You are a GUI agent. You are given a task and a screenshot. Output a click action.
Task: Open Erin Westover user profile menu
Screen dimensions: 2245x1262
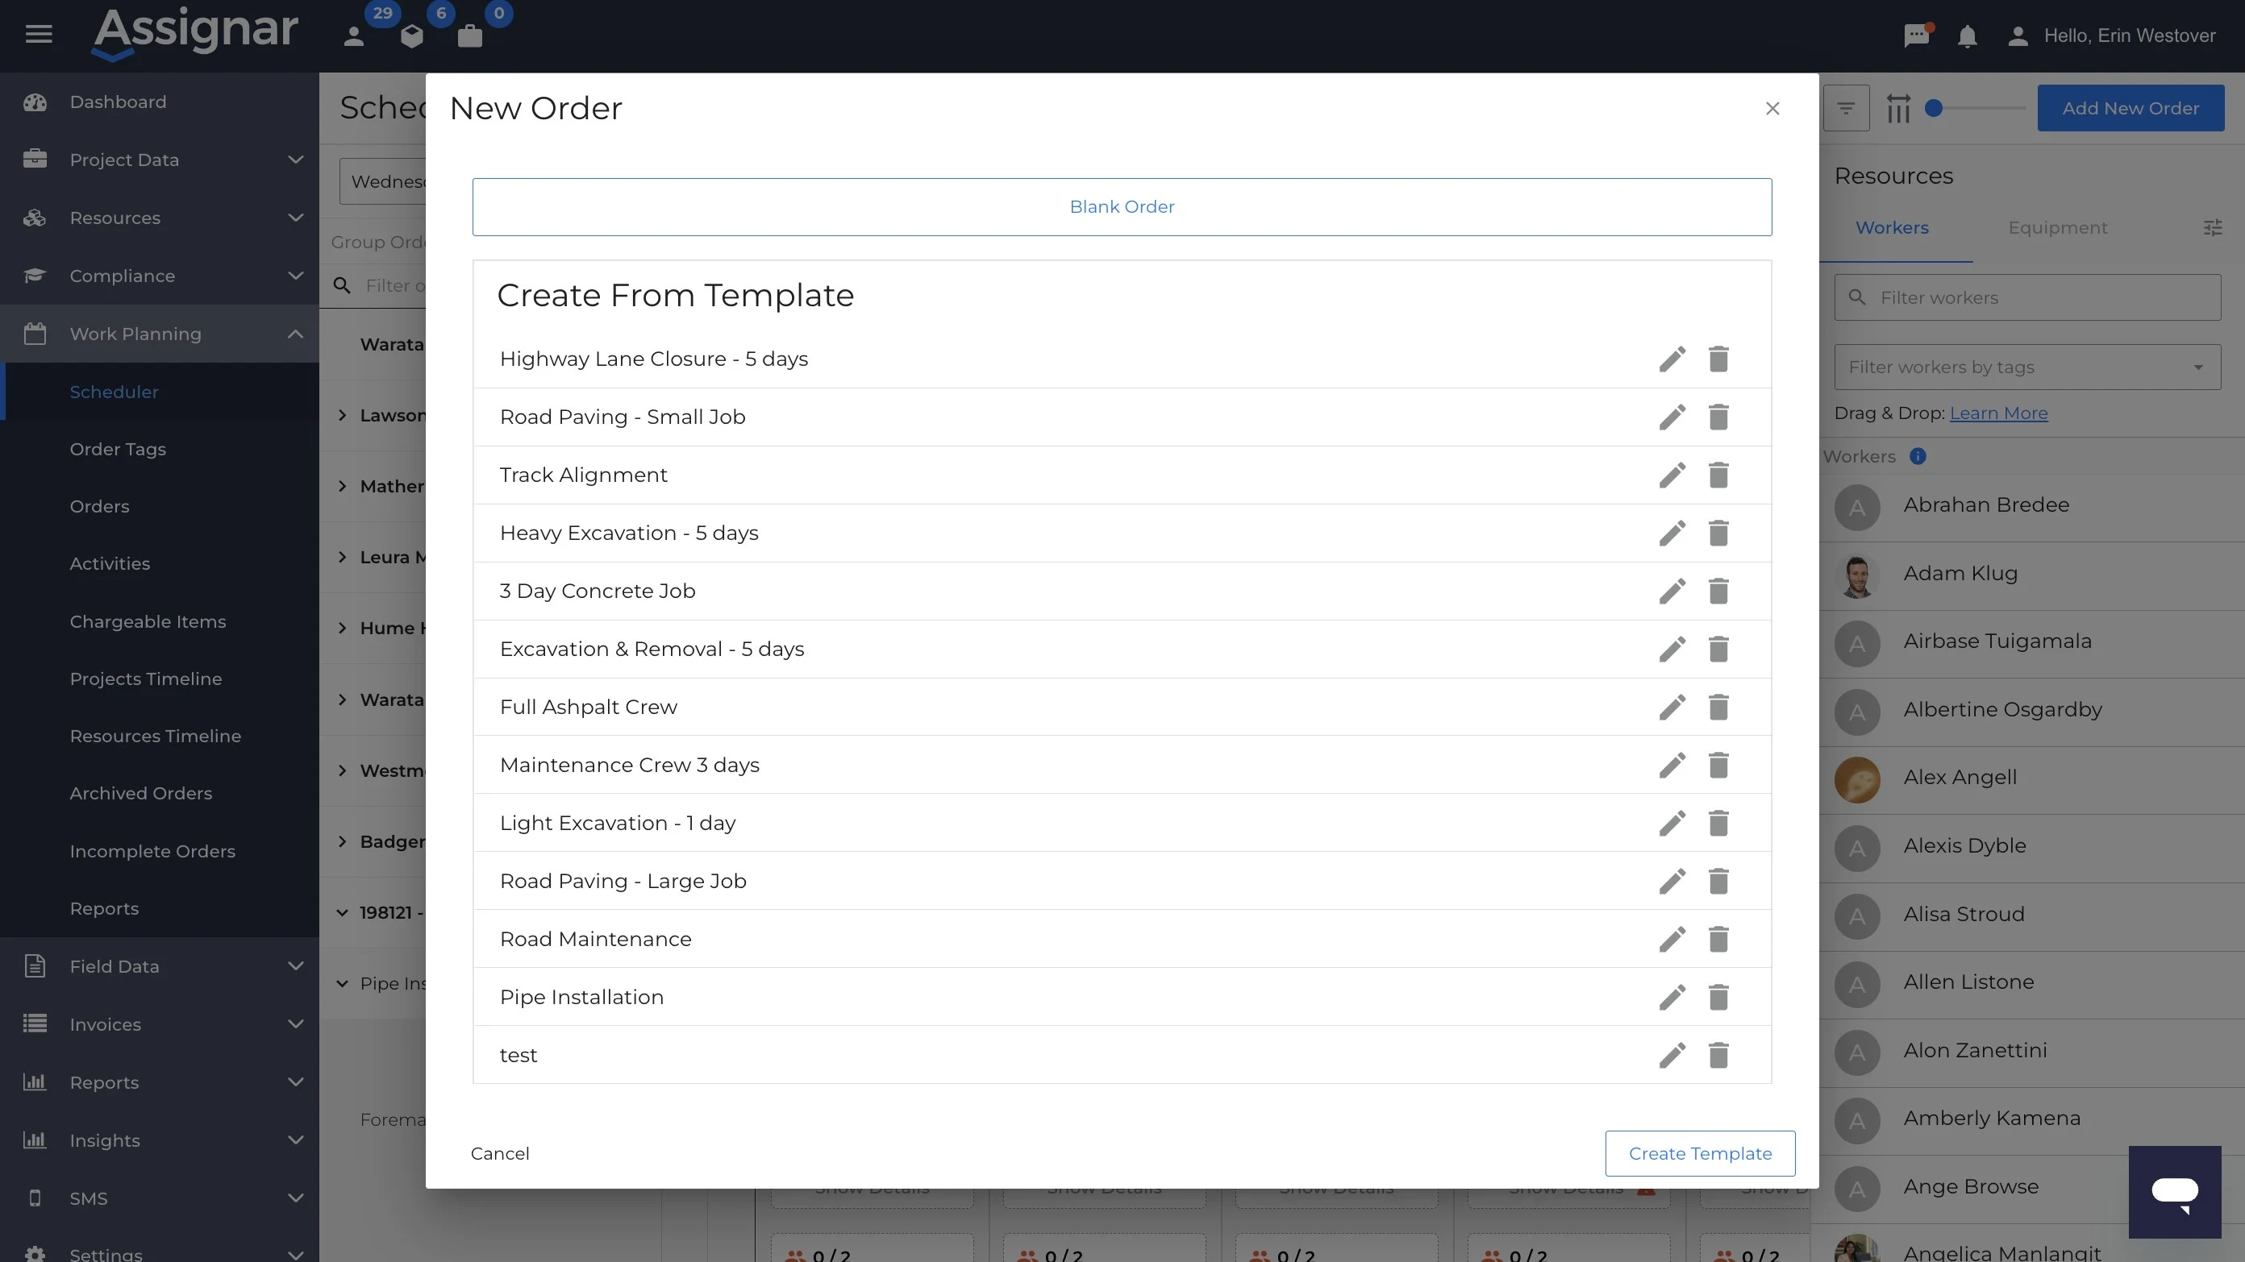(x=2111, y=35)
